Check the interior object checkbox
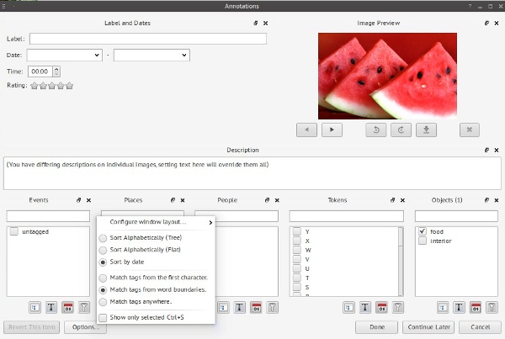This screenshot has width=505, height=339. pos(423,241)
